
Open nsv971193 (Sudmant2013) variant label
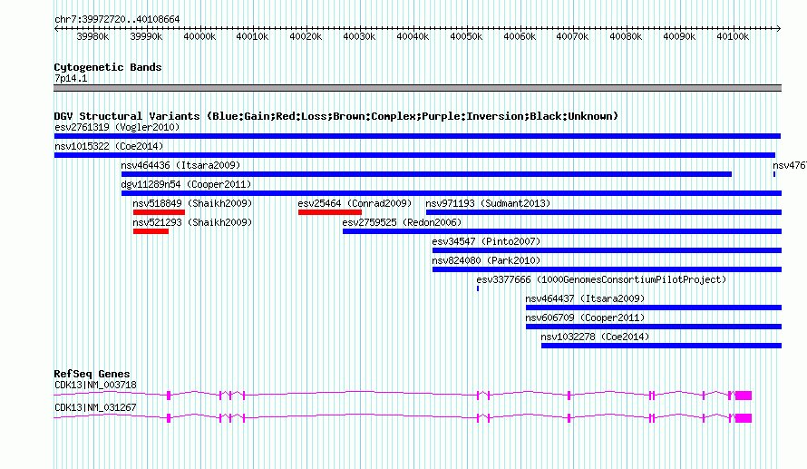[x=488, y=203]
